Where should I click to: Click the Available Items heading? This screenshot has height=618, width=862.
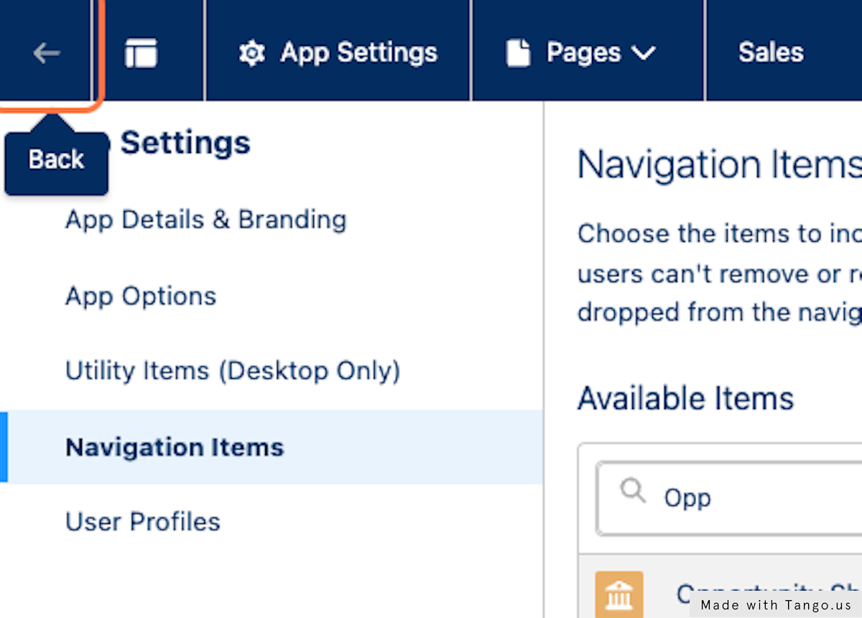pos(685,398)
